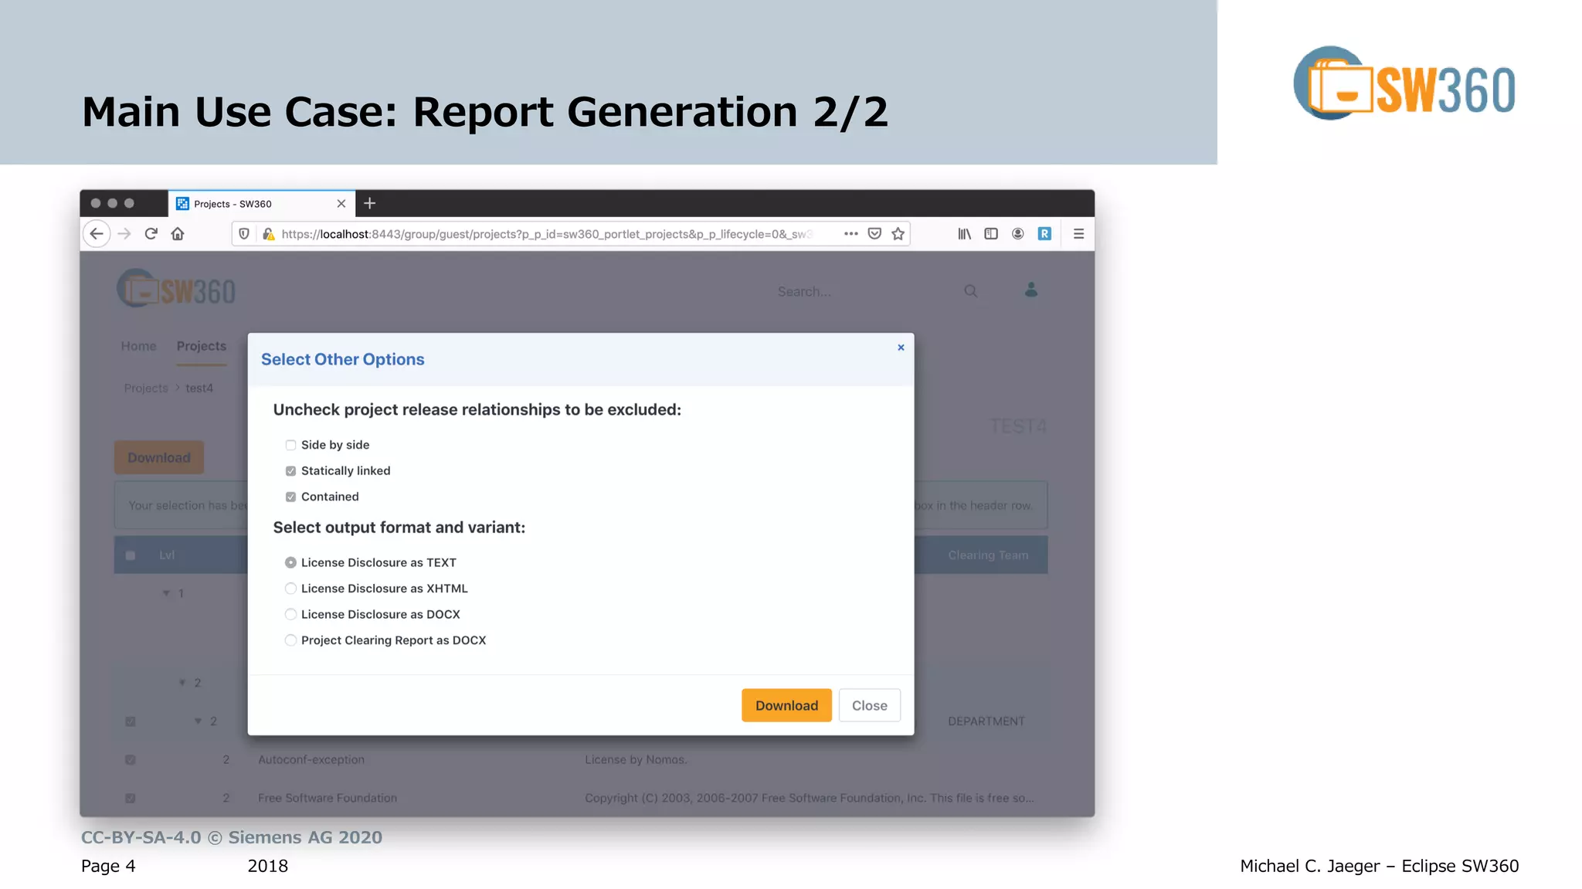Click the Copyright (C) 2003 text cell
This screenshot has height=889, width=1582.
tap(810, 798)
